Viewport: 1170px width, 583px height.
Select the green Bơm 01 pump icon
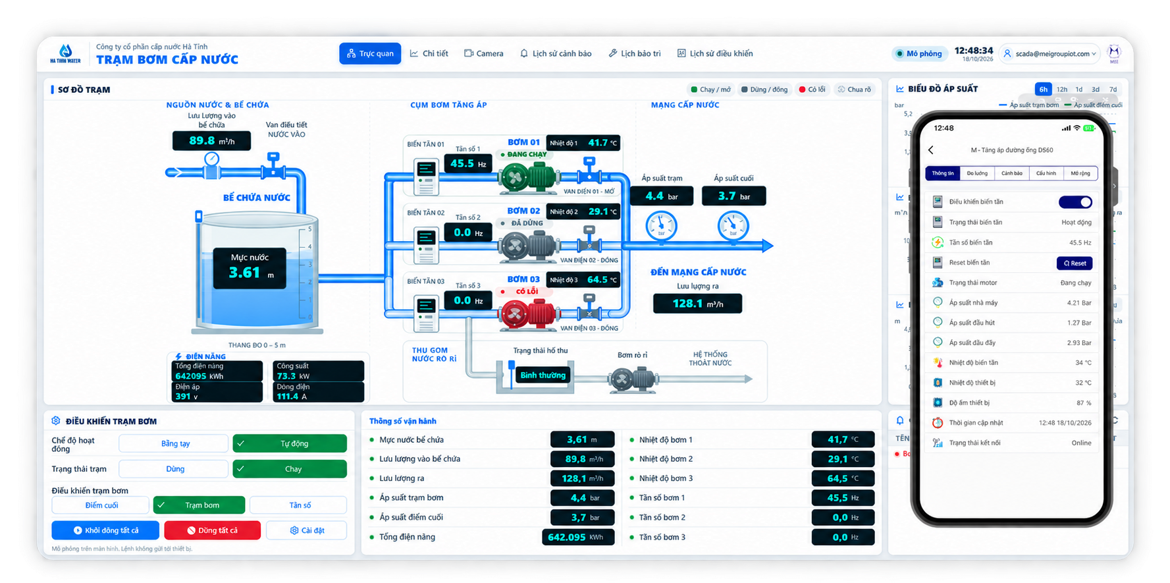[x=528, y=177]
